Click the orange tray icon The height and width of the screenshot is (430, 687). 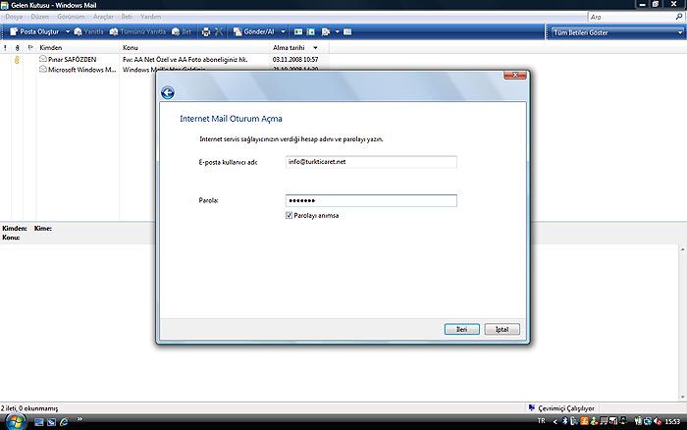[584, 421]
